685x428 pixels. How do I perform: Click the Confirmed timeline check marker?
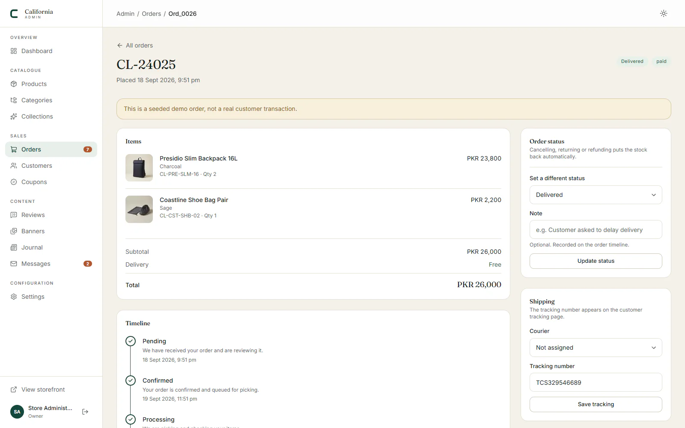[131, 380]
